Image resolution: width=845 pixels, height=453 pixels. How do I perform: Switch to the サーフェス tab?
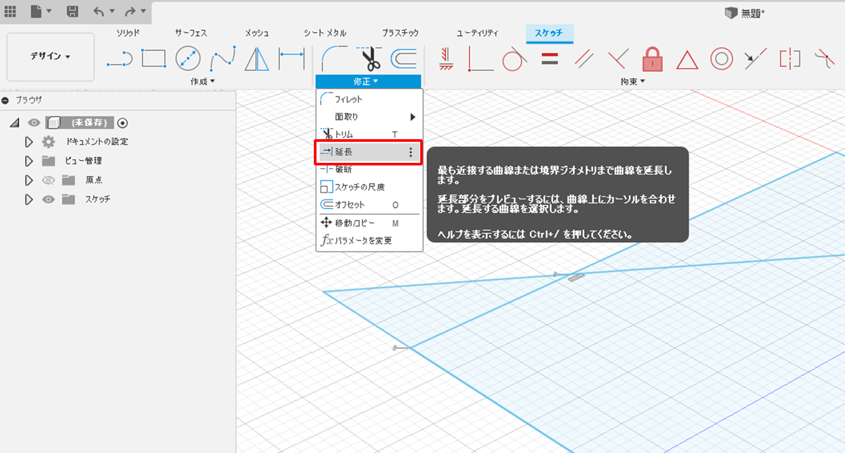point(191,33)
